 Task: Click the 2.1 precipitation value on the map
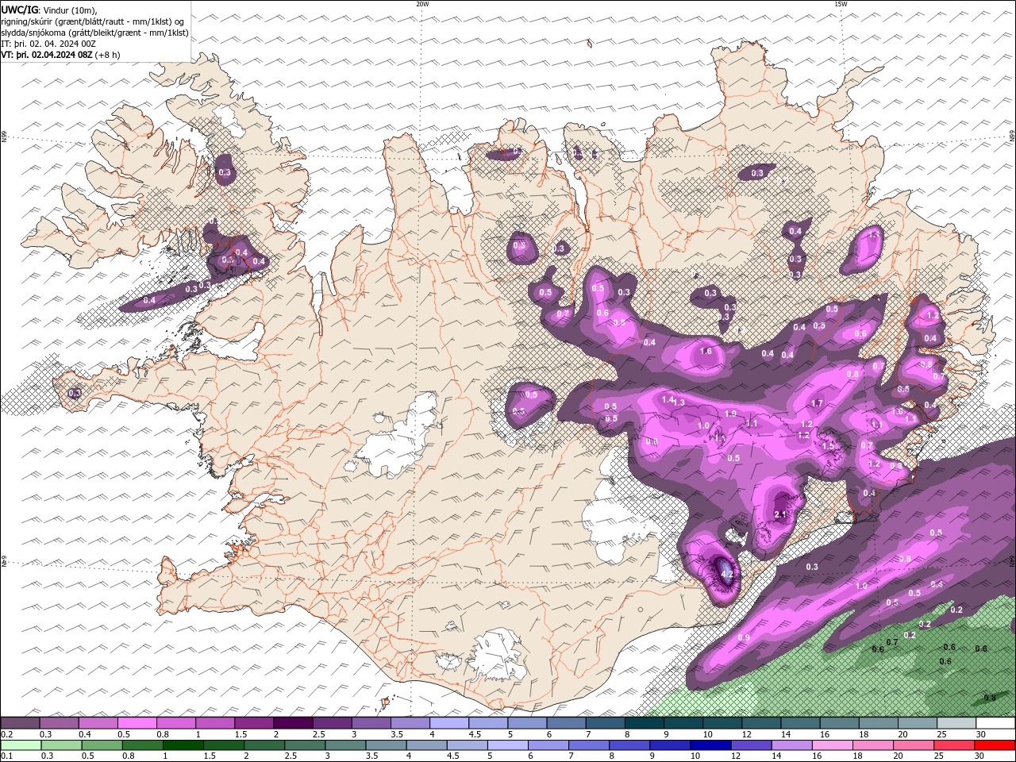click(x=780, y=514)
